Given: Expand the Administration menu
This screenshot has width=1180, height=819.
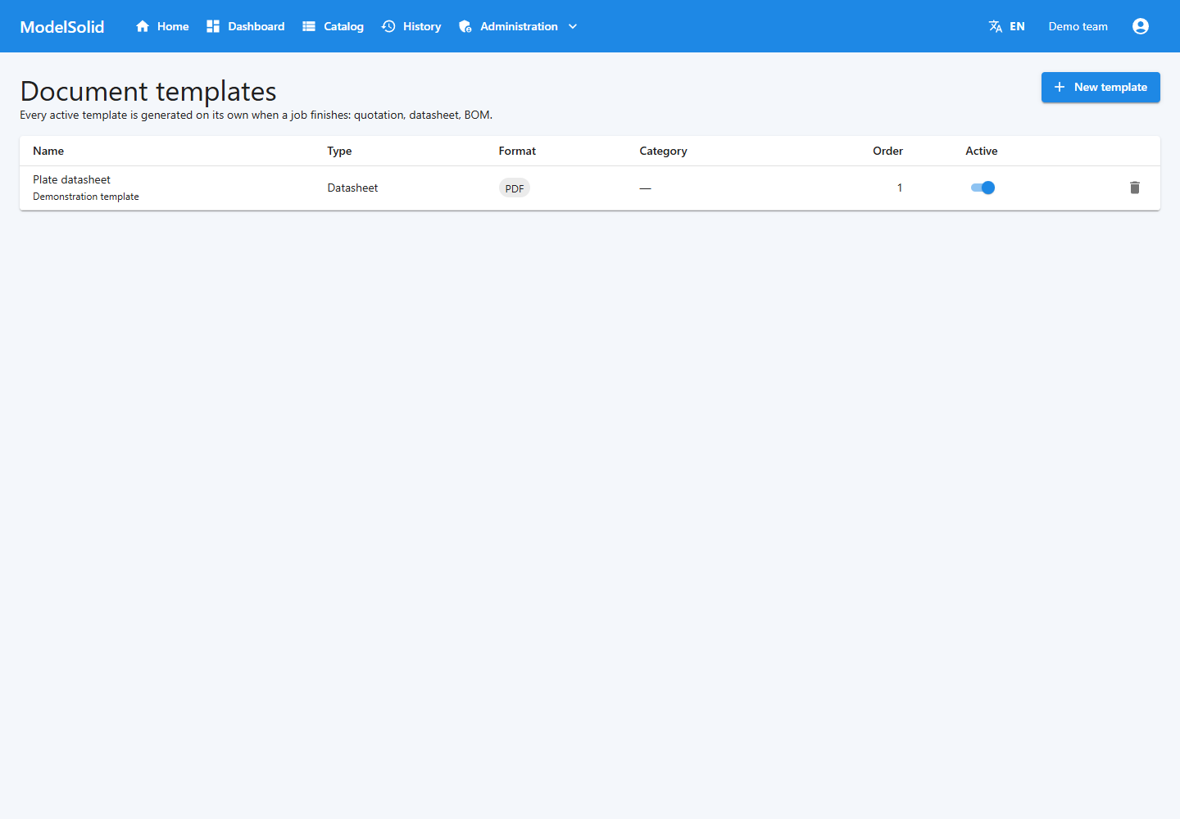Looking at the screenshot, I should [519, 26].
